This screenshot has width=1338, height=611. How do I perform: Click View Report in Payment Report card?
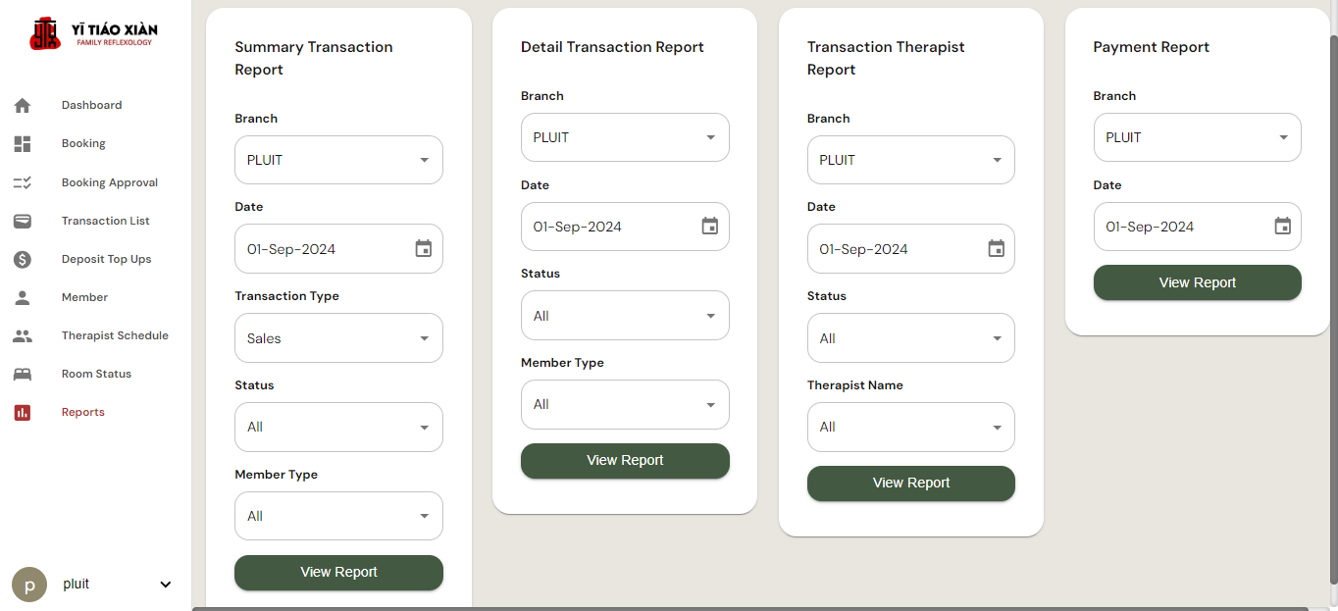point(1197,282)
